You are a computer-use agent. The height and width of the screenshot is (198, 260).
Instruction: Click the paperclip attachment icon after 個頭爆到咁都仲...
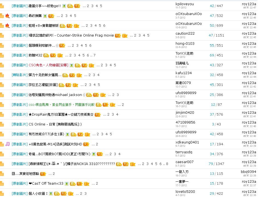pyautogui.click(x=57, y=46)
